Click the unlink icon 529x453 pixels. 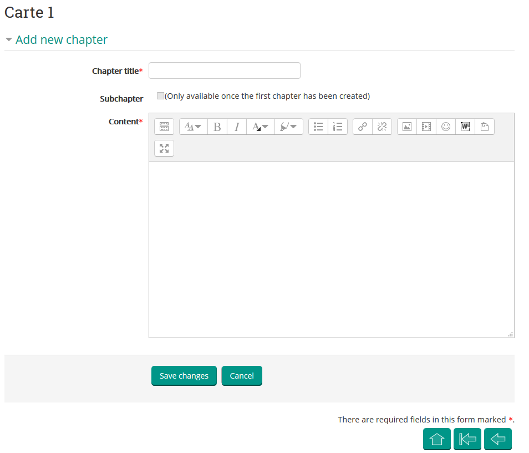(382, 127)
